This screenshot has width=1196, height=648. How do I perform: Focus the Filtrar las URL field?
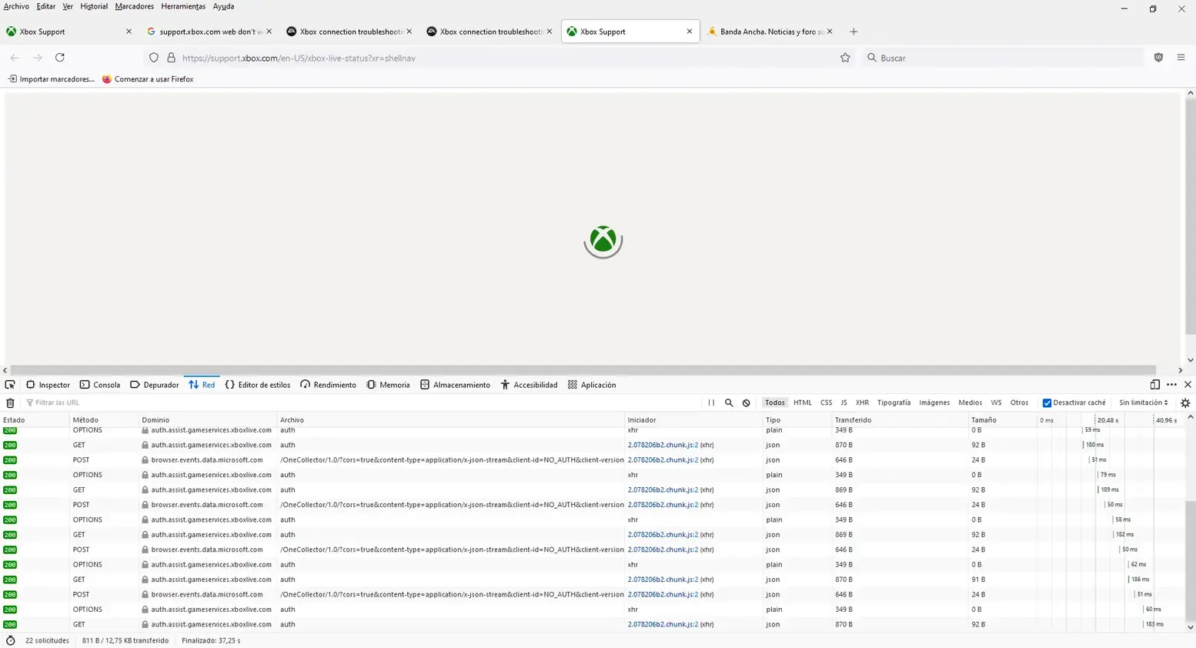coord(362,402)
